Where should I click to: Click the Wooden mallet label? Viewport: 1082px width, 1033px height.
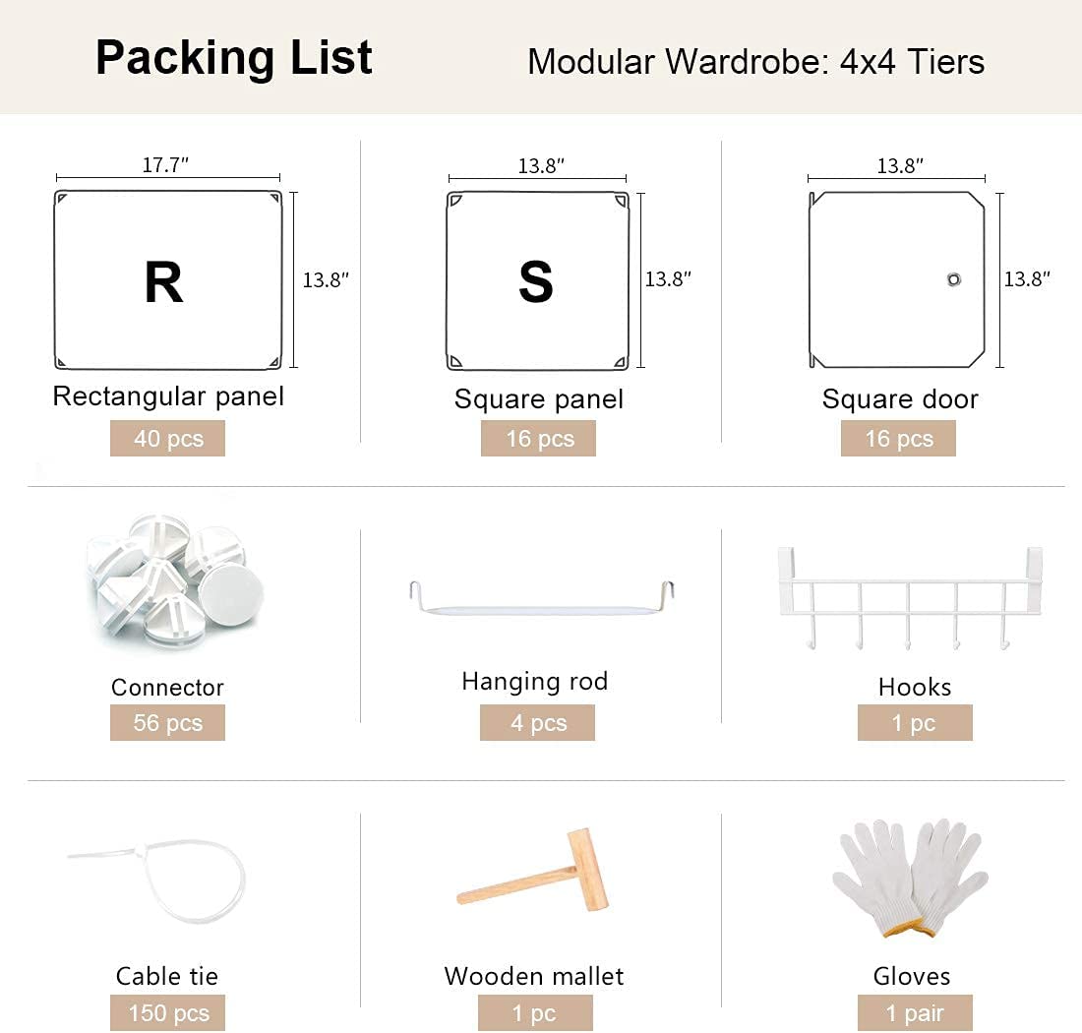click(x=534, y=976)
